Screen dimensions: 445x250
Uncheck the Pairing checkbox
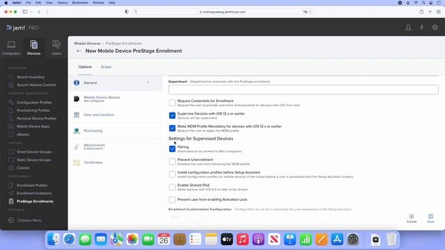coord(172,149)
